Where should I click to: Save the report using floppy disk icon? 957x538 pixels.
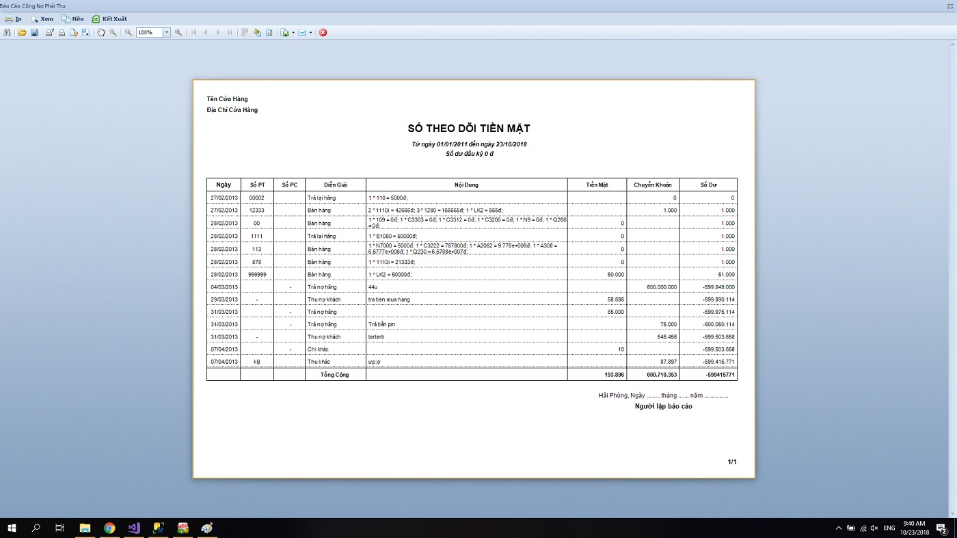pyautogui.click(x=34, y=32)
